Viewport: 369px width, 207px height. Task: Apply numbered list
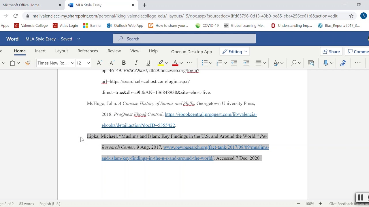point(219,63)
